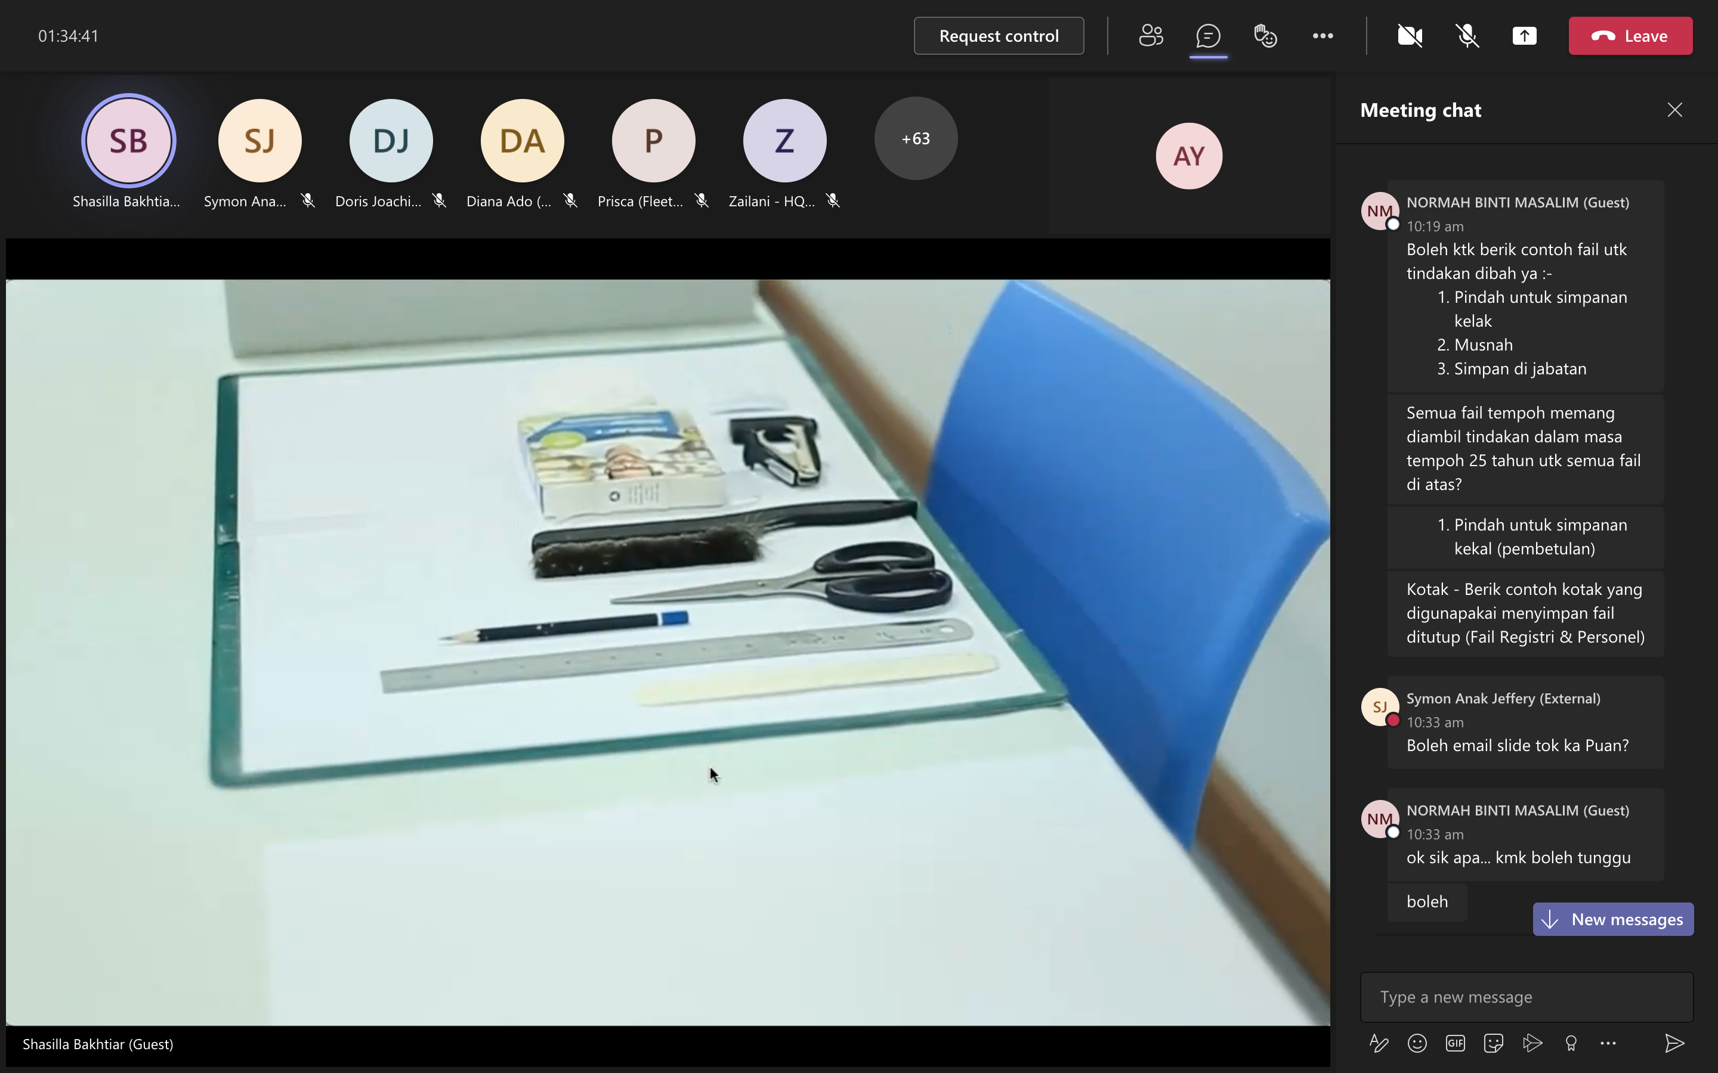The width and height of the screenshot is (1718, 1073).
Task: Send the chat message
Action: [1674, 1043]
